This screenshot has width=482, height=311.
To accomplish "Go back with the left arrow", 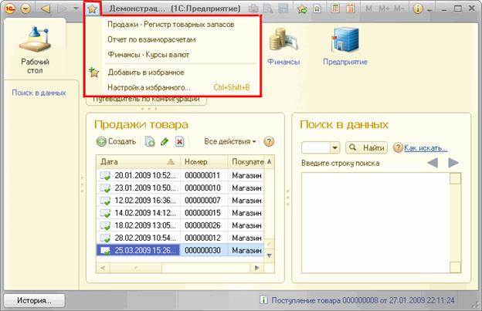I will (46, 8).
